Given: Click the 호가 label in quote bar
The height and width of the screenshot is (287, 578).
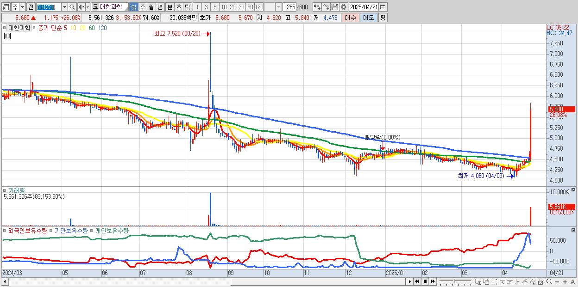Looking at the screenshot, I should (x=205, y=18).
